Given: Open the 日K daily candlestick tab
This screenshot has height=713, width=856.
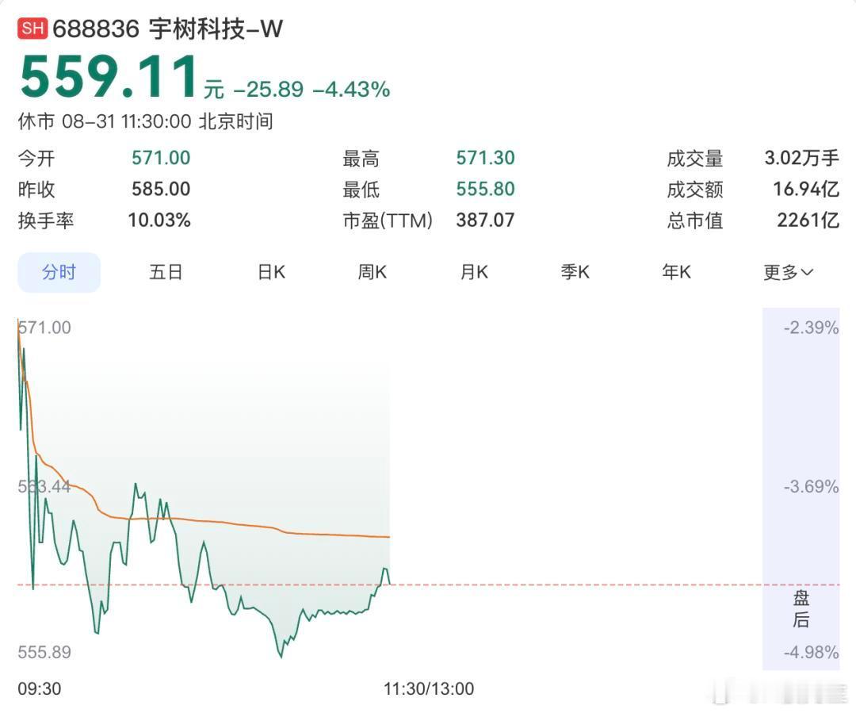Looking at the screenshot, I should point(271,272).
